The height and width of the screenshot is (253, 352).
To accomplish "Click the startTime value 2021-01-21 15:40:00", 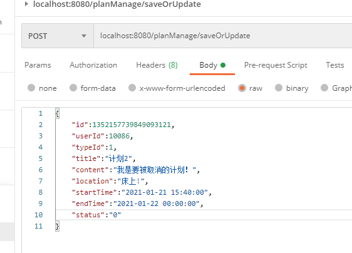I will coord(165,192).
